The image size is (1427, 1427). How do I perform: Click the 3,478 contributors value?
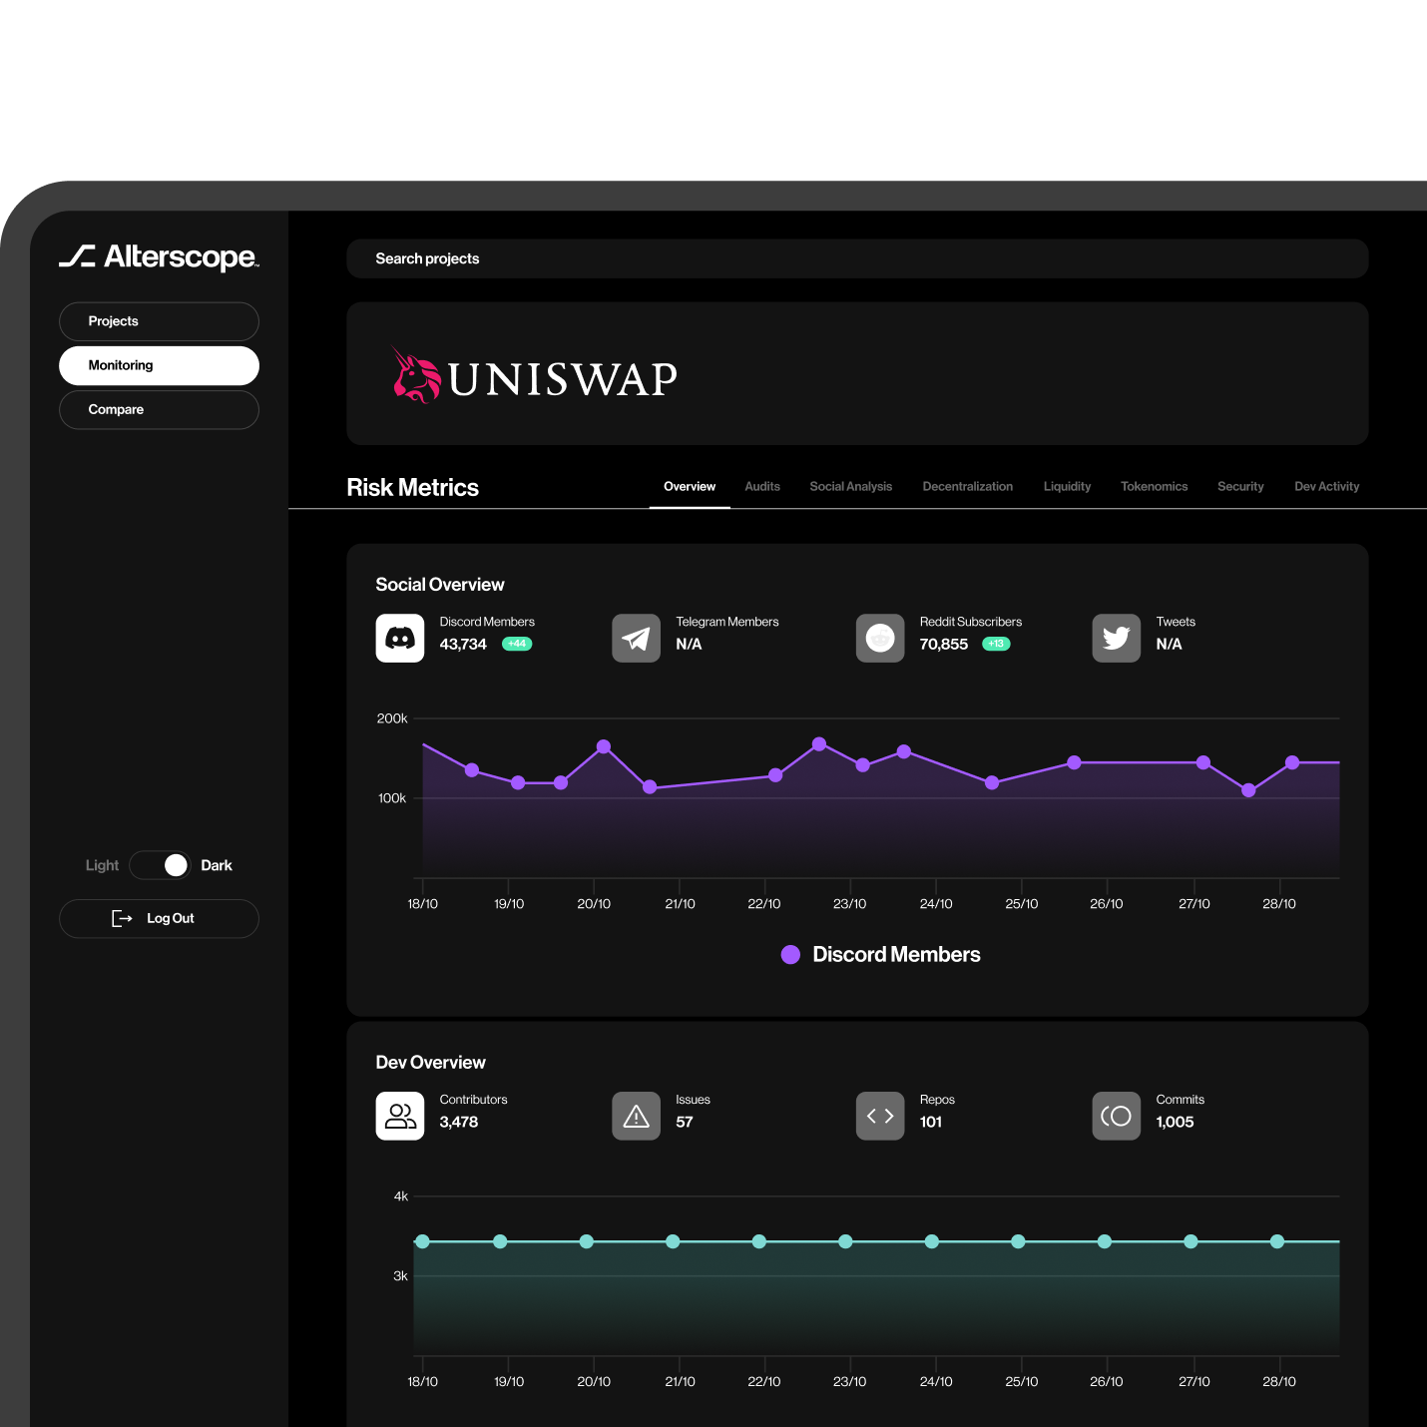459,1123
